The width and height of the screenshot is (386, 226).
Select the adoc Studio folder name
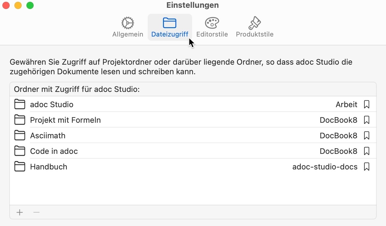pos(52,104)
